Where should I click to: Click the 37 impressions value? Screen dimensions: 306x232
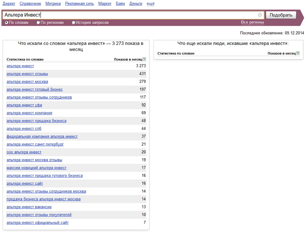pos(144,136)
